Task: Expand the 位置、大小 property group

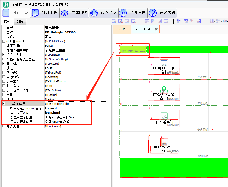Action: [4, 55]
